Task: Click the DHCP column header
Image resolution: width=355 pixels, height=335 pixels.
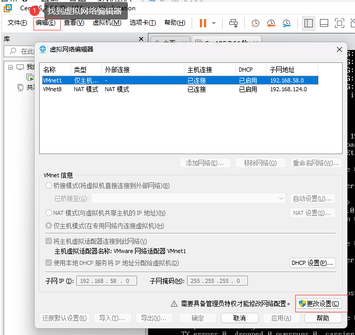Action: click(251, 70)
